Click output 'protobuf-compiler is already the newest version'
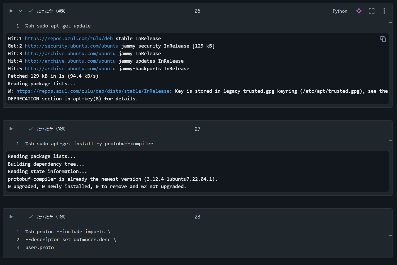 pos(112,179)
